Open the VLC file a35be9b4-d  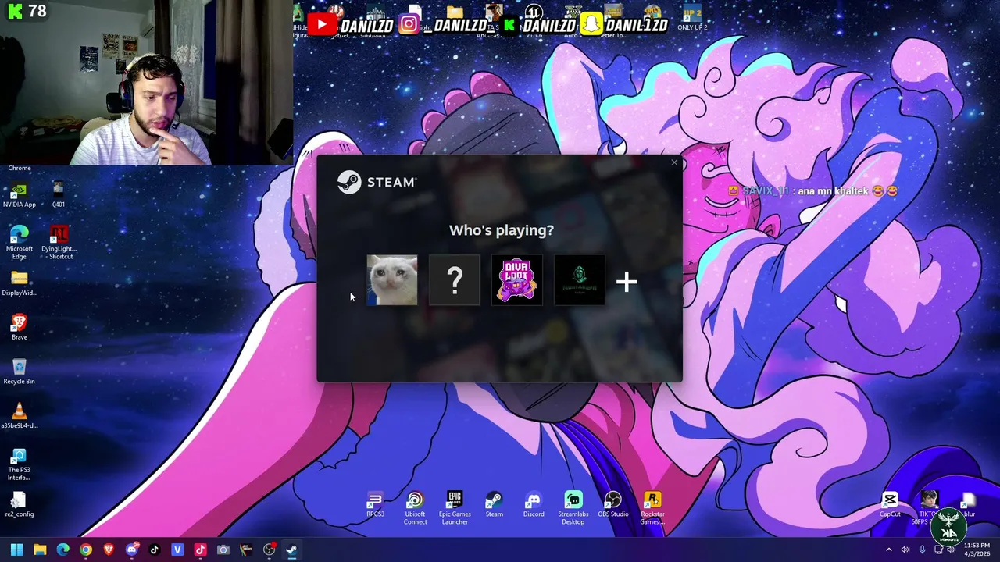point(20,416)
